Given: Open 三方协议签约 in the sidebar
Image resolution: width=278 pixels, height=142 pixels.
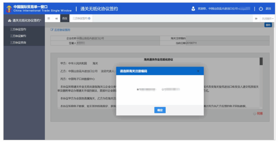Looking at the screenshot, I should click(18, 29).
